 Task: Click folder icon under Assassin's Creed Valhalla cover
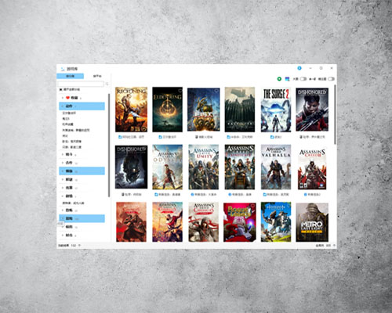click(x=264, y=194)
